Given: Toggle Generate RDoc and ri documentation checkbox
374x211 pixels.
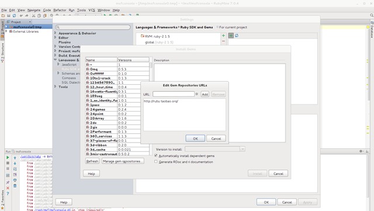Looking at the screenshot, I should [x=156, y=161].
